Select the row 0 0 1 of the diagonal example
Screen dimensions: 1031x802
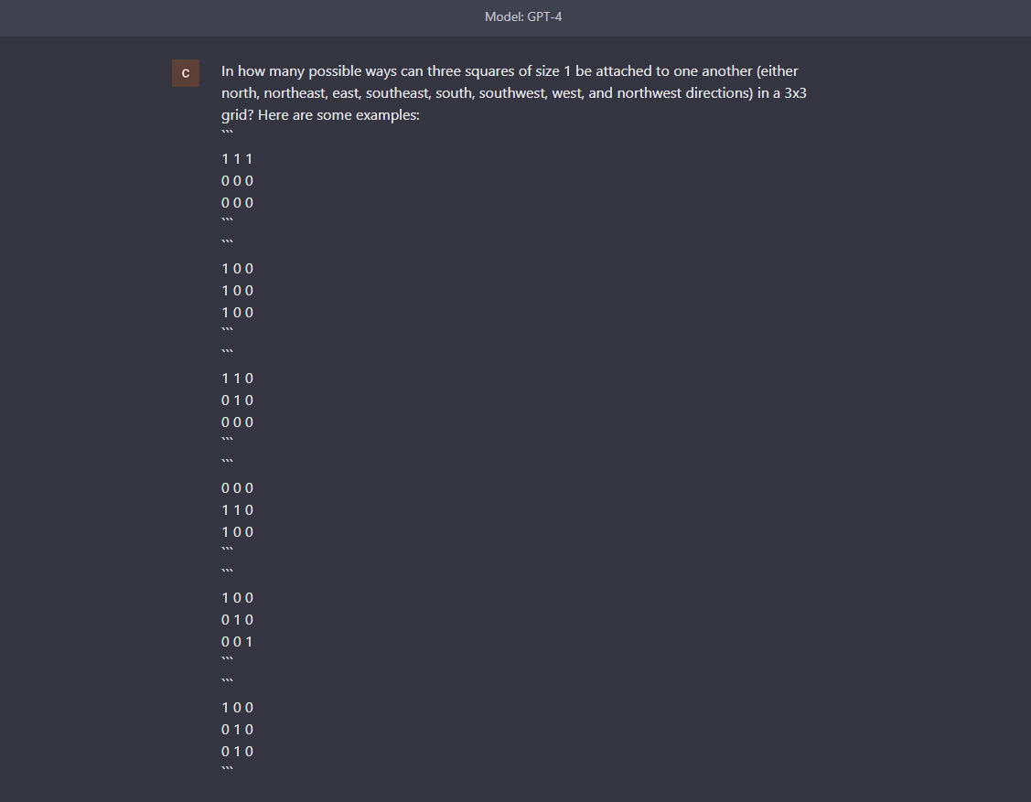[236, 641]
